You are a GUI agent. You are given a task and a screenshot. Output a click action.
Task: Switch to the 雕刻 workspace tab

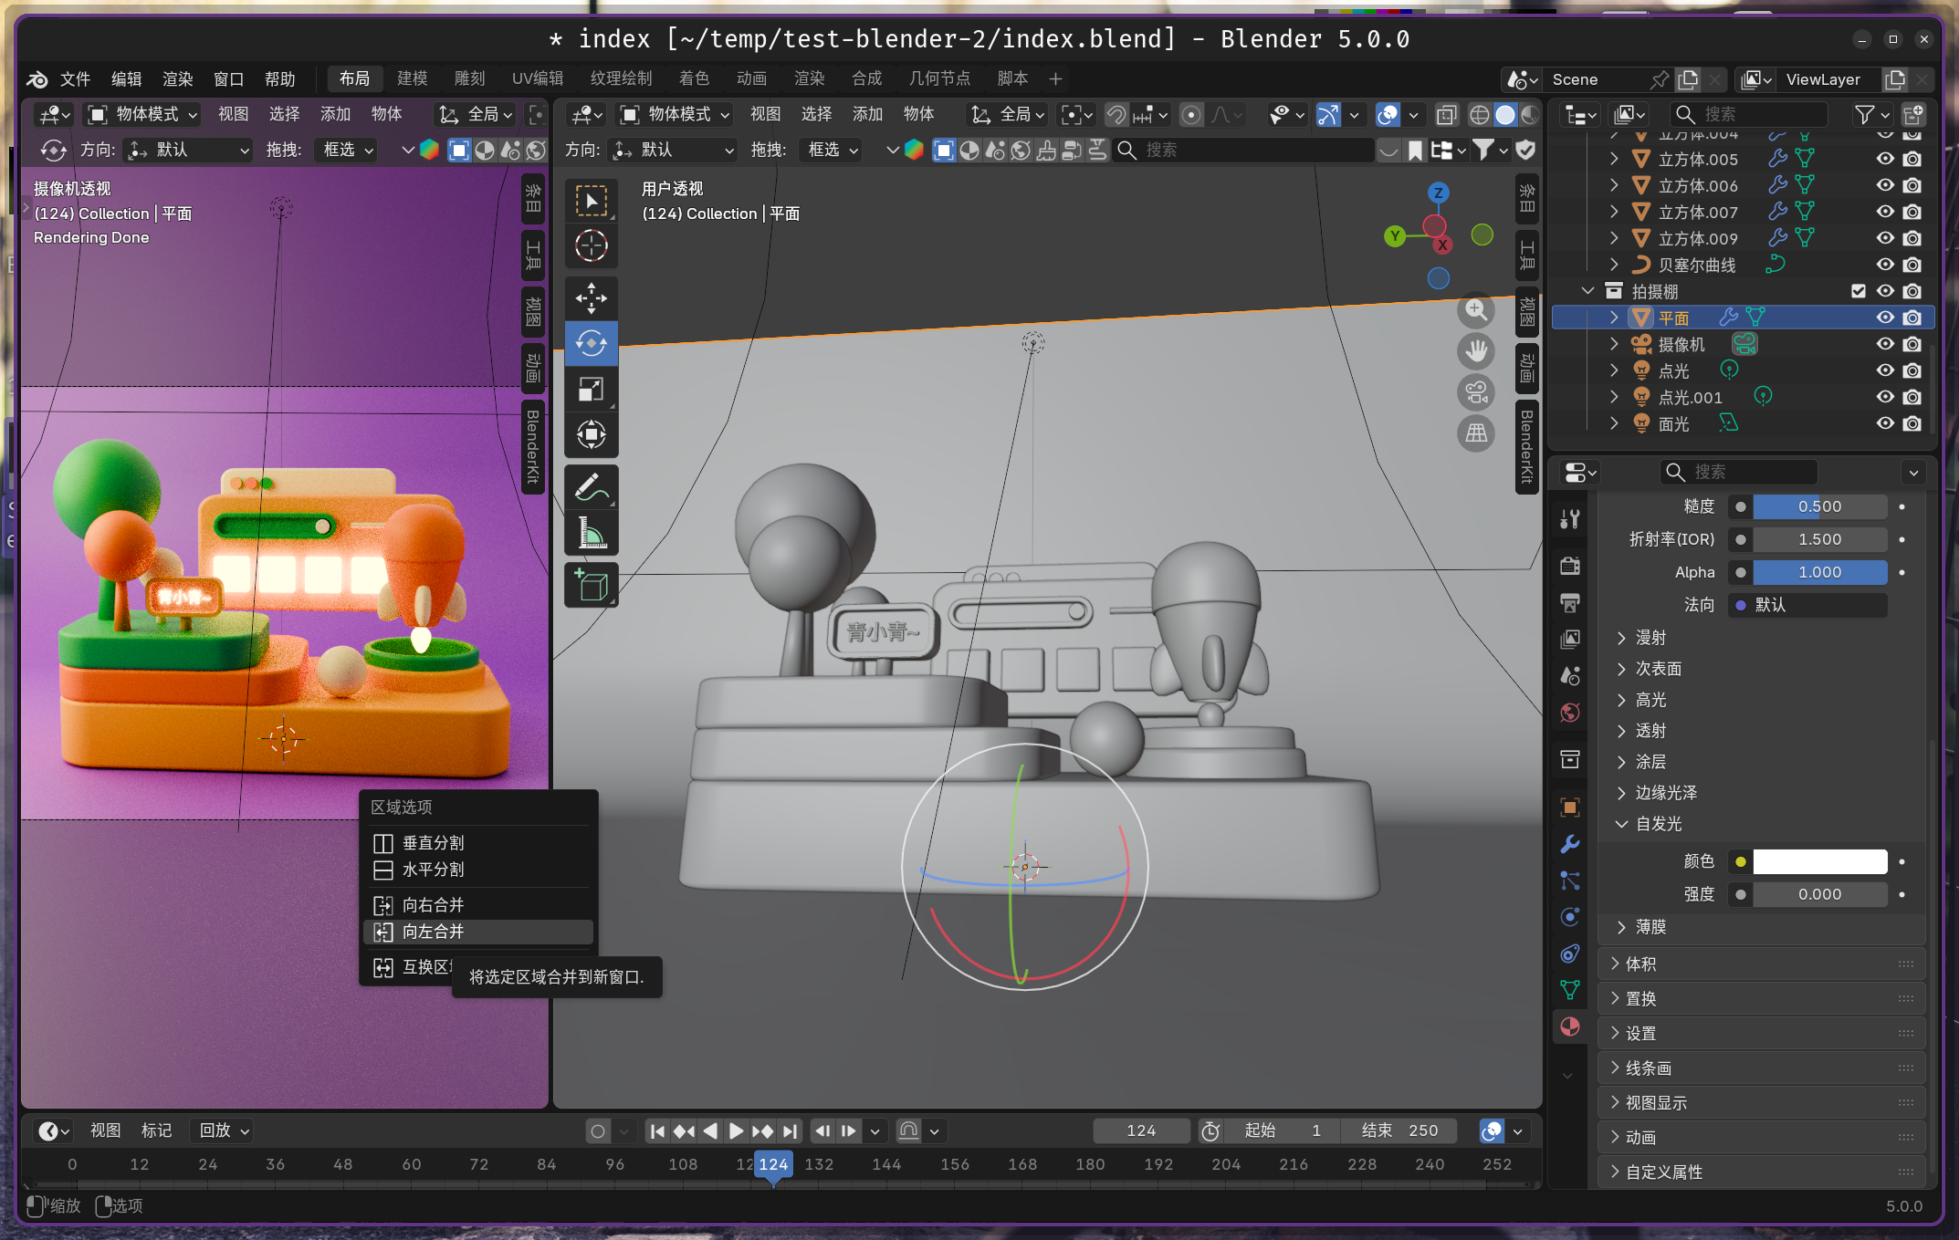tap(469, 78)
